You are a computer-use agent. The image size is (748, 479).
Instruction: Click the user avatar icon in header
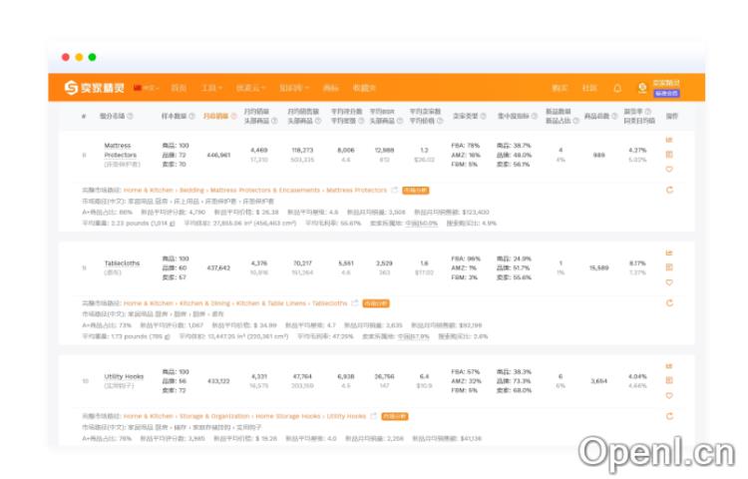pyautogui.click(x=642, y=88)
